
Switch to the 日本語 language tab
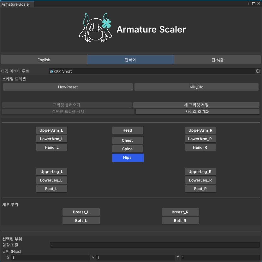tap(217, 60)
